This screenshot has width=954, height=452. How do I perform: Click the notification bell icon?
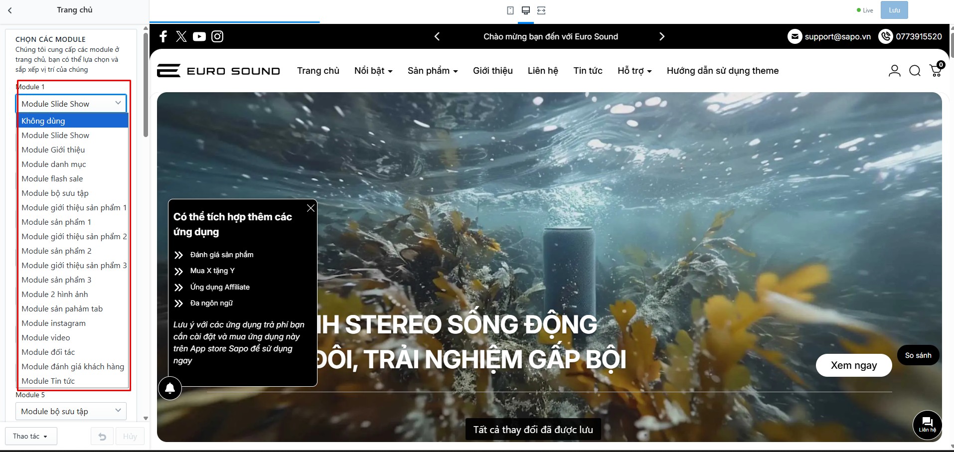(170, 388)
